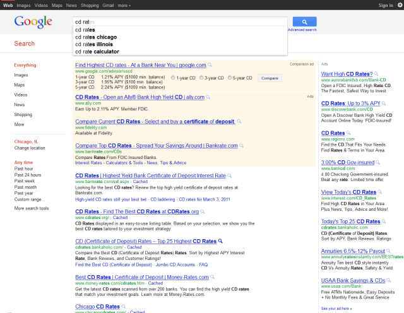Open 'See your ad here' link
Screen dimensions: 404x313
(336, 309)
